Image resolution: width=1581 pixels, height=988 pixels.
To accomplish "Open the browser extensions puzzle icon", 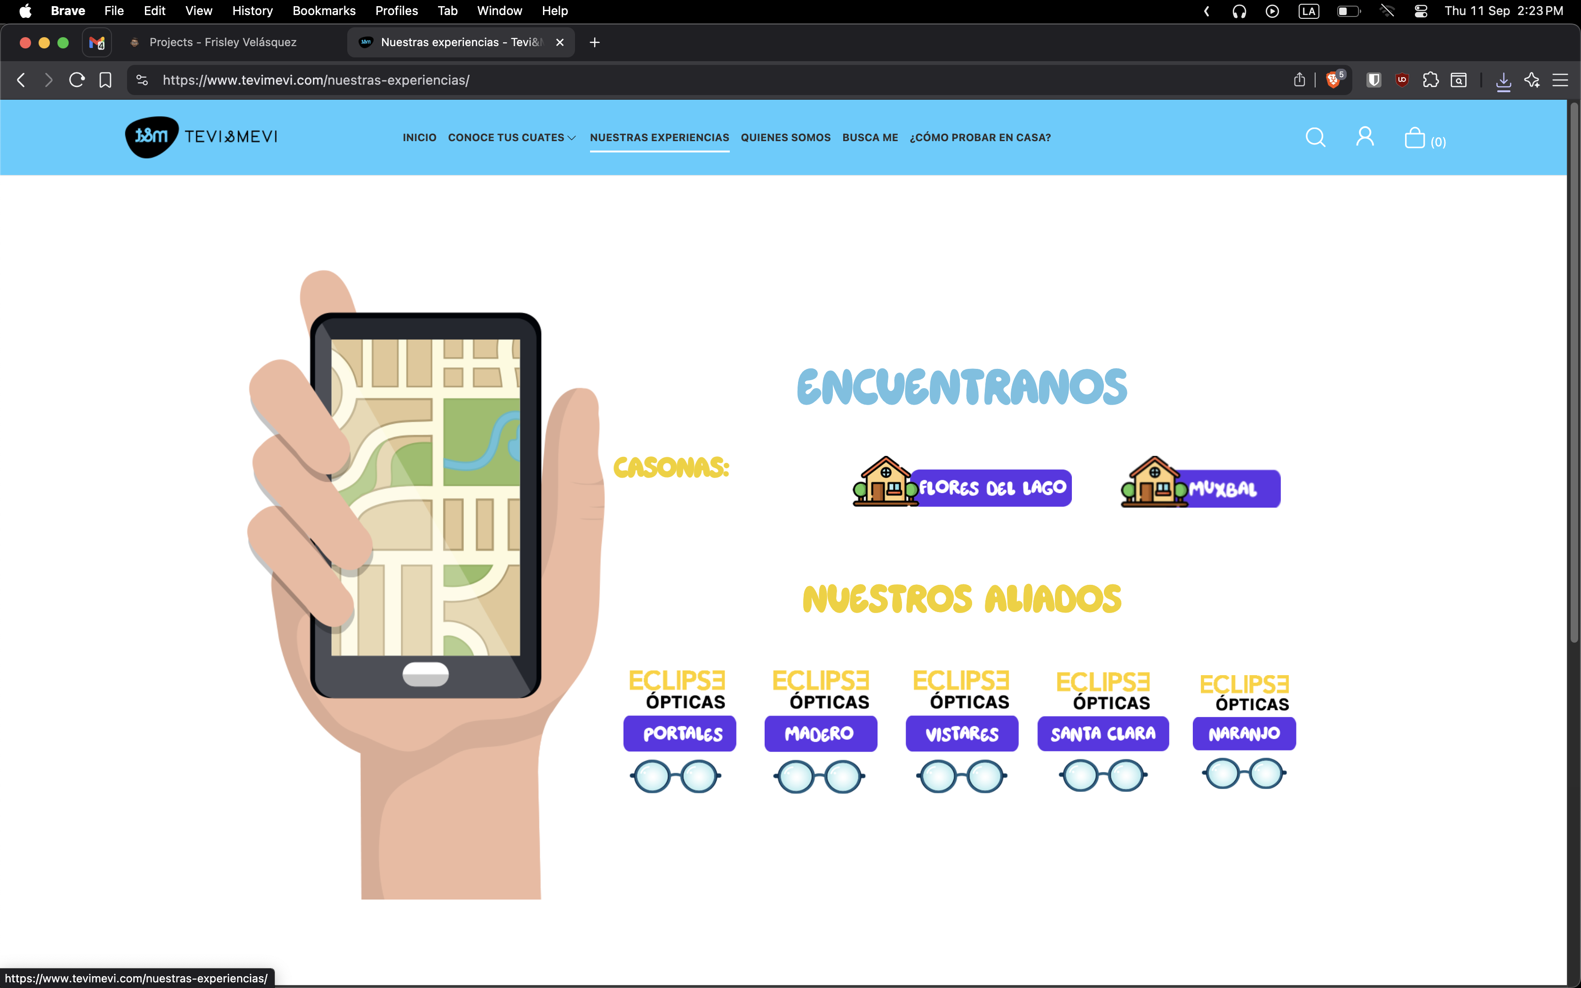I will point(1430,80).
